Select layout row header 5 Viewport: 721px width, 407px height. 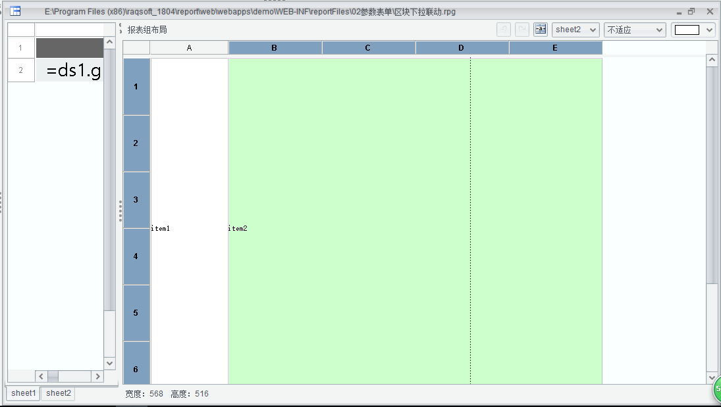136,313
